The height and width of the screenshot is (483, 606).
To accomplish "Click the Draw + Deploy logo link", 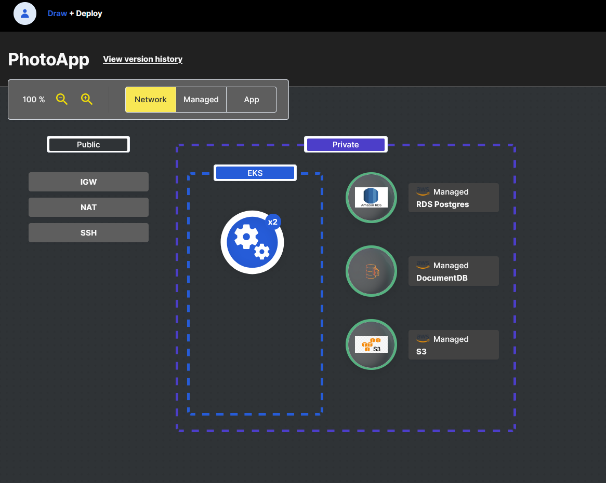I will (75, 13).
